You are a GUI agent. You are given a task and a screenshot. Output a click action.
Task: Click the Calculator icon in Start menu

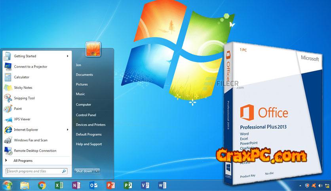point(8,77)
